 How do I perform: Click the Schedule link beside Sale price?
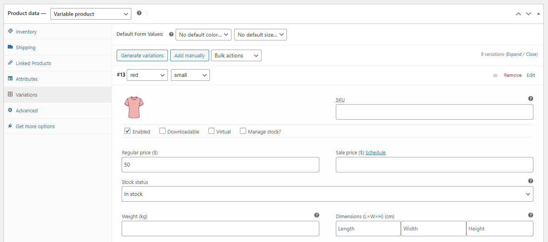[375, 152]
